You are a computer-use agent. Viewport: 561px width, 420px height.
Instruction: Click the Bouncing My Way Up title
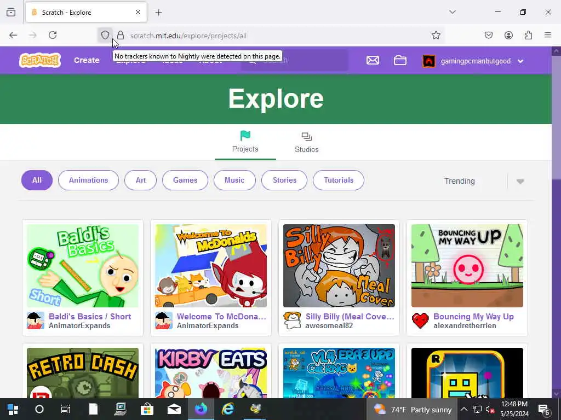pos(473,317)
